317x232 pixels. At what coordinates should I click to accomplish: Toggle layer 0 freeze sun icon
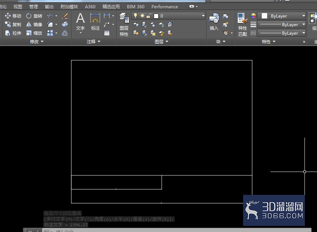tap(143, 16)
